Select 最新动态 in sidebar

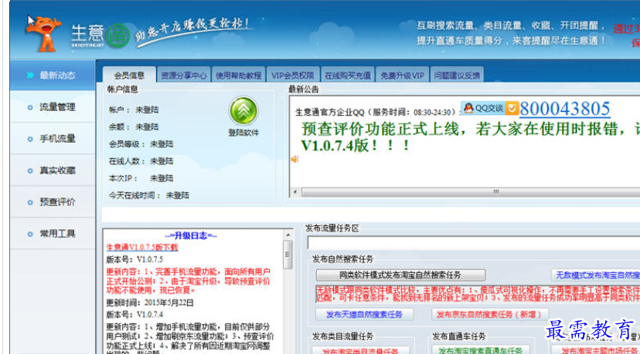pyautogui.click(x=53, y=76)
